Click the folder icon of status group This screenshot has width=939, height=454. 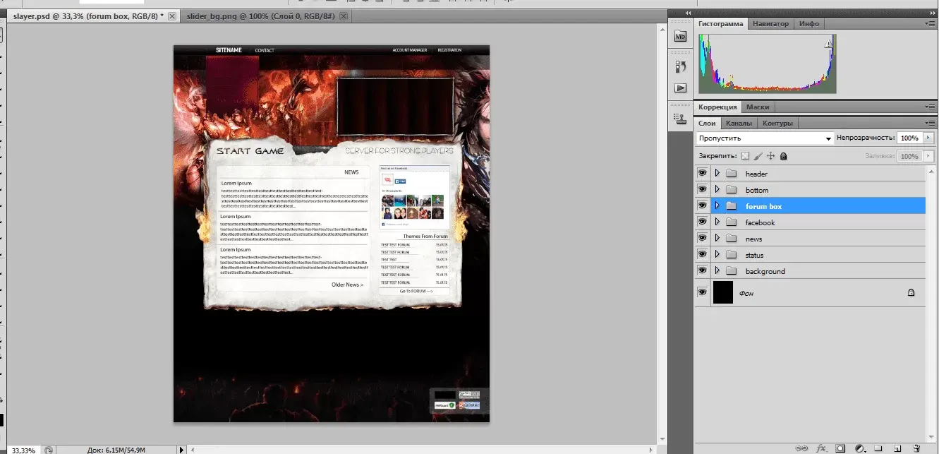(x=731, y=255)
